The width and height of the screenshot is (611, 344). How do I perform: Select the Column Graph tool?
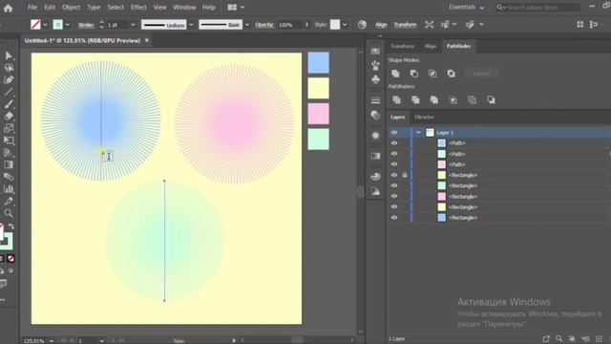tap(9, 189)
